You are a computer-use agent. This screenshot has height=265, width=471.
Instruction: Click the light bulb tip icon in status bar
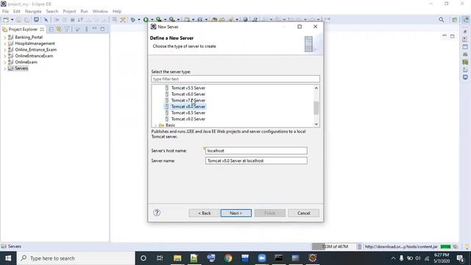click(x=467, y=247)
